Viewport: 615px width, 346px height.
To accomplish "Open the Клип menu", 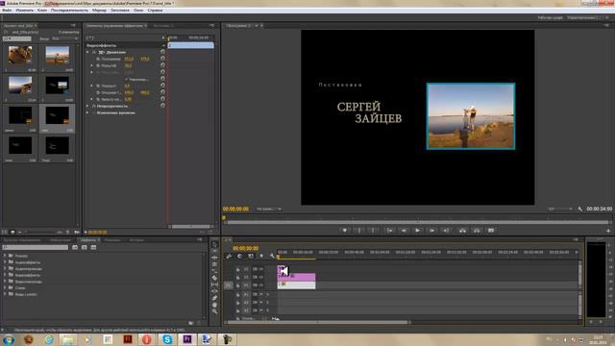I will click(42, 11).
